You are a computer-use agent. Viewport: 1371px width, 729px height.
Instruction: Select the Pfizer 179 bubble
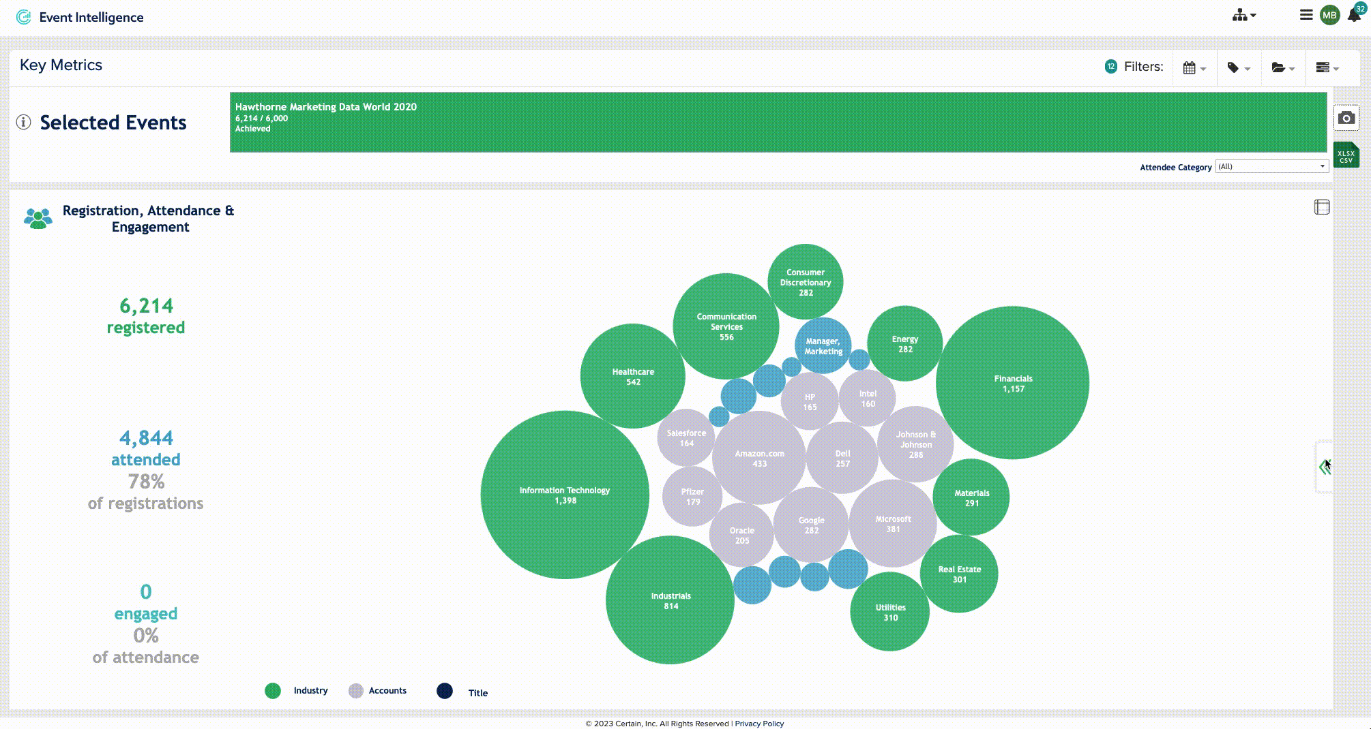tap(692, 496)
